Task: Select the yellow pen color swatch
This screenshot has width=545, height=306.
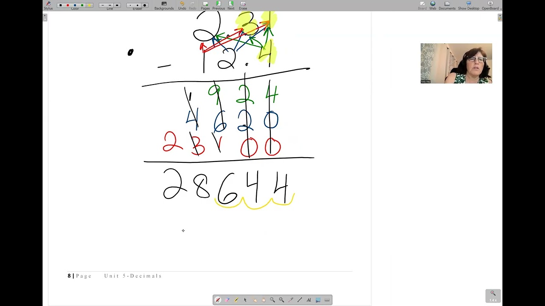Action: [x=89, y=5]
